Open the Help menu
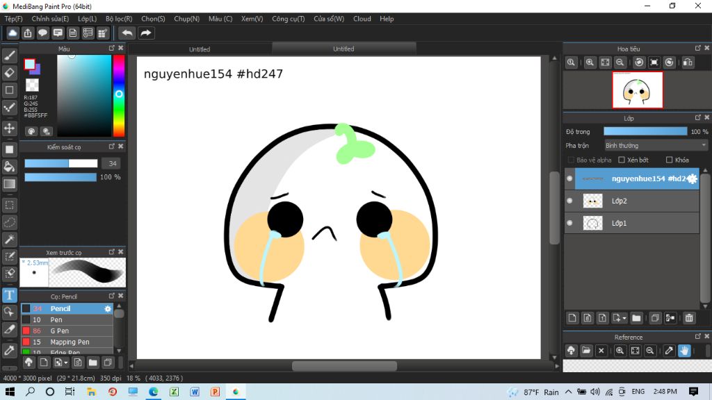Image resolution: width=712 pixels, height=400 pixels. click(x=387, y=19)
